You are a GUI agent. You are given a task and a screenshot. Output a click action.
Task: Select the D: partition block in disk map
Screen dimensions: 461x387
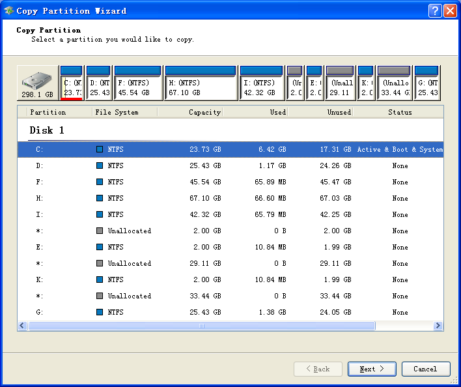[x=98, y=83]
